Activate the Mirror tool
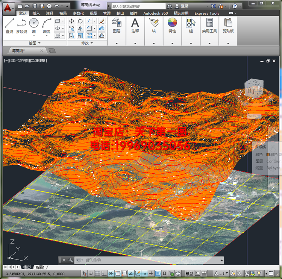The width and height of the screenshot is (282, 279). (x=80, y=29)
